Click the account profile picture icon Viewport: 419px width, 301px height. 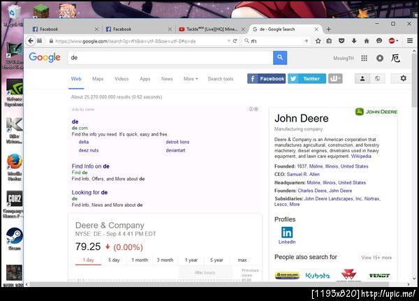(x=395, y=58)
